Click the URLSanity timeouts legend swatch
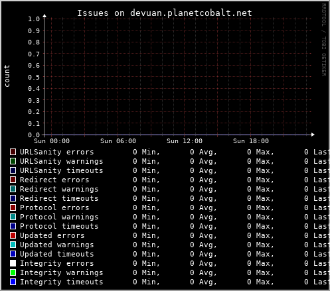This screenshot has height=291, width=330. pyautogui.click(x=13, y=170)
